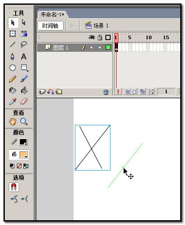
Task: Click the back arrow in edit bar
Action: tap(72, 26)
